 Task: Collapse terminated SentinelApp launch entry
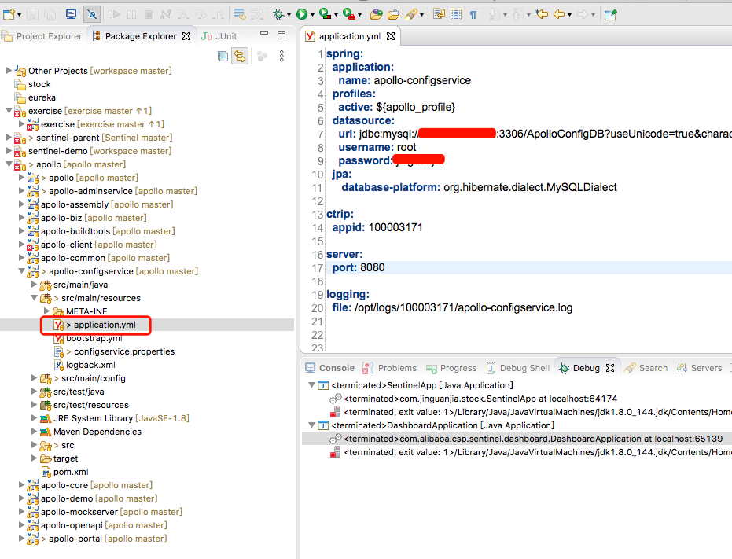[x=311, y=385]
